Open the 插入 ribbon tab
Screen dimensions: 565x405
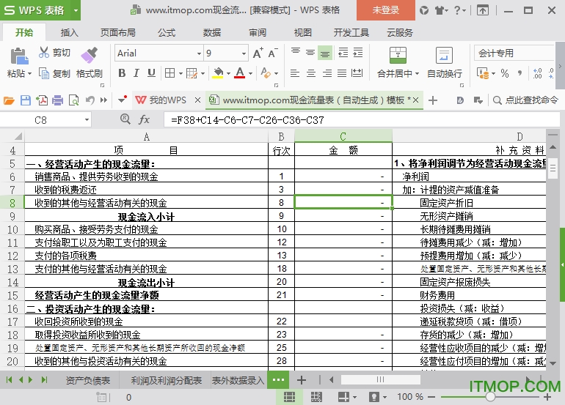69,33
